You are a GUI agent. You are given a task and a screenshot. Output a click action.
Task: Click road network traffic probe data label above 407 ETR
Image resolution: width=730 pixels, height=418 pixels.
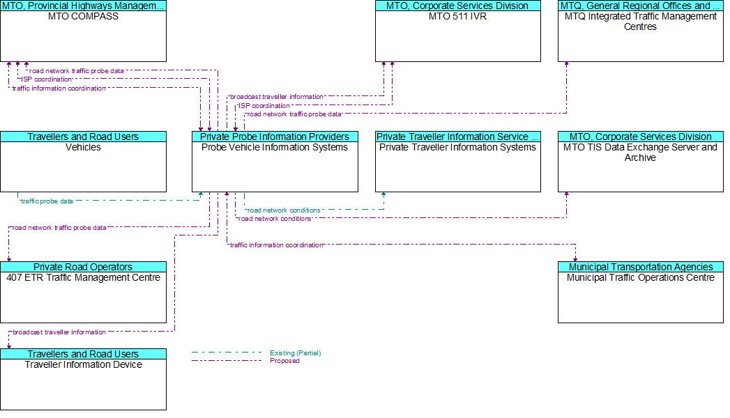coord(59,228)
